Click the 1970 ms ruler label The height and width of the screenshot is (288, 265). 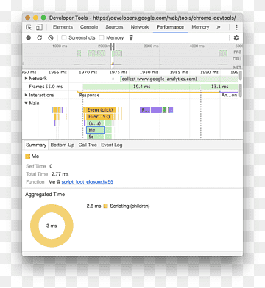88,73
